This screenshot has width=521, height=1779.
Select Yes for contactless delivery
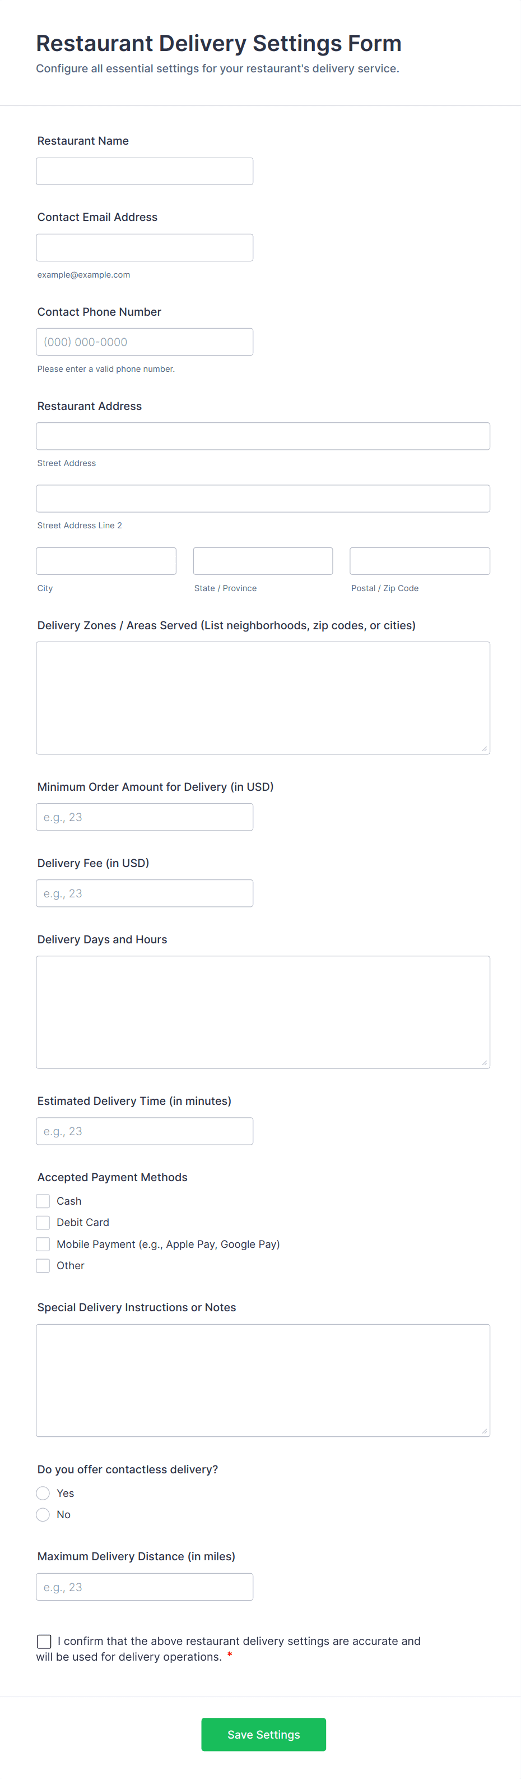43,1493
